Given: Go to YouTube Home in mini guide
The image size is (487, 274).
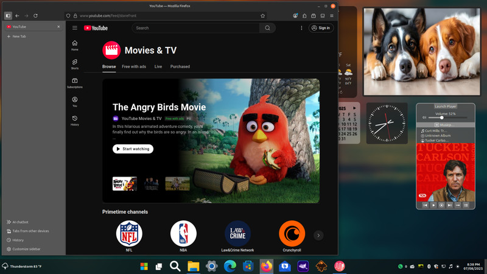Looking at the screenshot, I should click(75, 45).
